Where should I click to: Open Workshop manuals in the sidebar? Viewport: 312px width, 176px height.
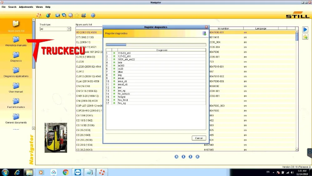pos(16,42)
